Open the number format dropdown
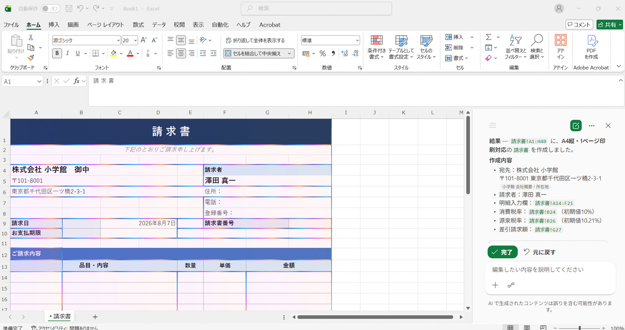This screenshot has width=625, height=330. pos(357,40)
